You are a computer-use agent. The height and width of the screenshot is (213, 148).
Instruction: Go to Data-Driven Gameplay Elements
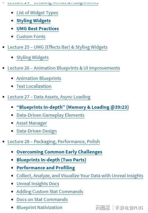50,115
